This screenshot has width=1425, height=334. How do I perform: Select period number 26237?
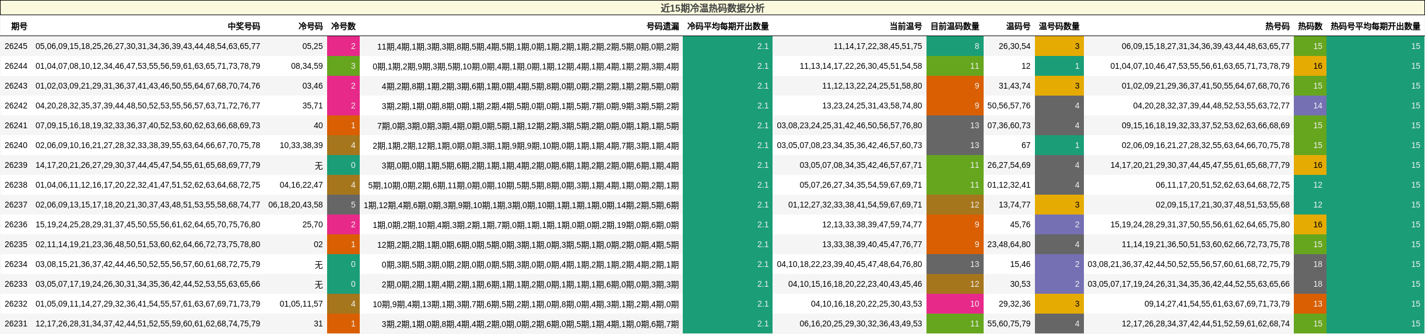point(16,205)
